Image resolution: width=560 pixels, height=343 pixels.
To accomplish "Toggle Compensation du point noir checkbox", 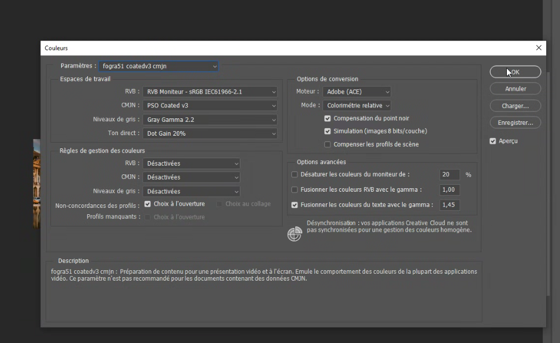I will 328,118.
